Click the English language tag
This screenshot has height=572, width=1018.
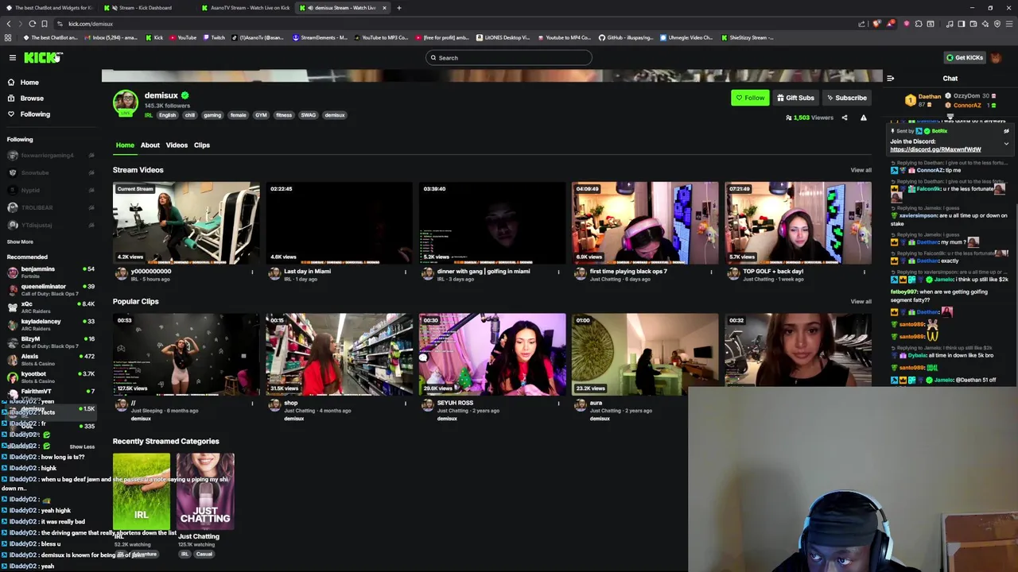[x=167, y=115]
